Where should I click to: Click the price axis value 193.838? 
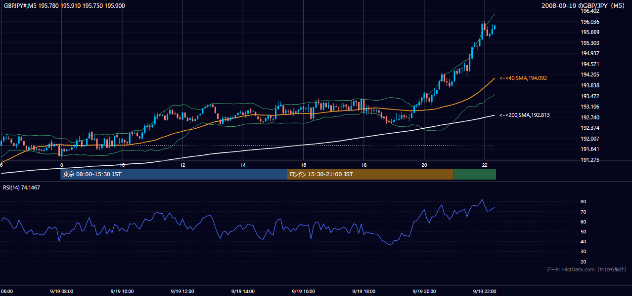[x=590, y=85]
